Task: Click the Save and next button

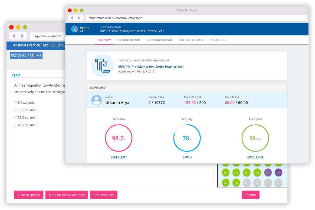Action: point(104,195)
